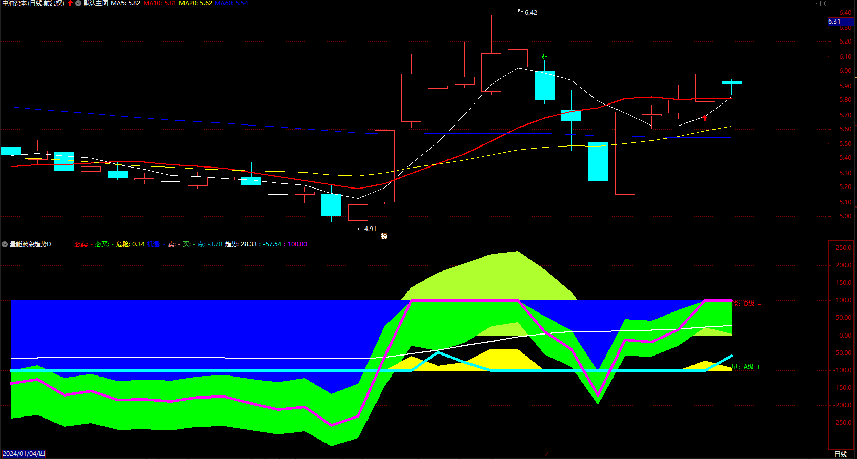Screen dimensions: 857x459
Task: Select the 默认主图 chart template label
Action: (x=96, y=3)
